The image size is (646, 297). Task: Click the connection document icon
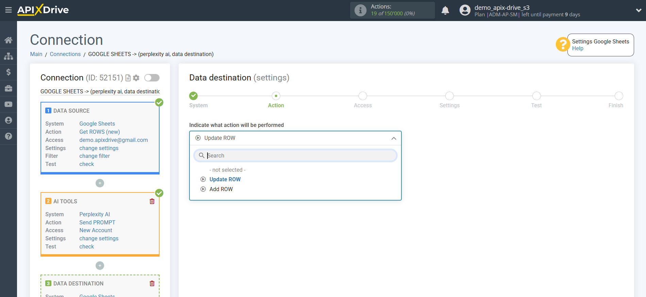(x=128, y=78)
